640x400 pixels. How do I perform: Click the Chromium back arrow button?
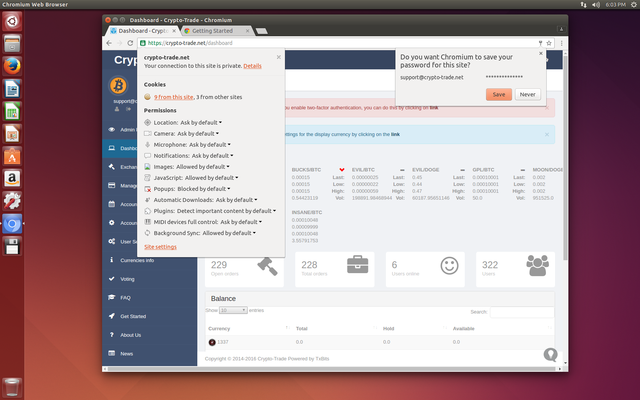[109, 43]
